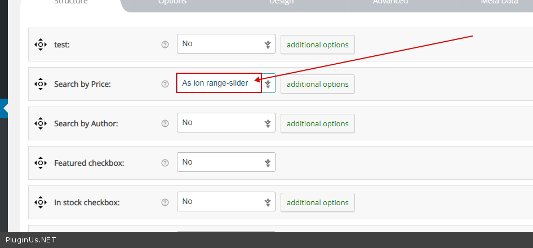The image size is (533, 248).
Task: Click additional options for Search by Author
Action: (318, 123)
